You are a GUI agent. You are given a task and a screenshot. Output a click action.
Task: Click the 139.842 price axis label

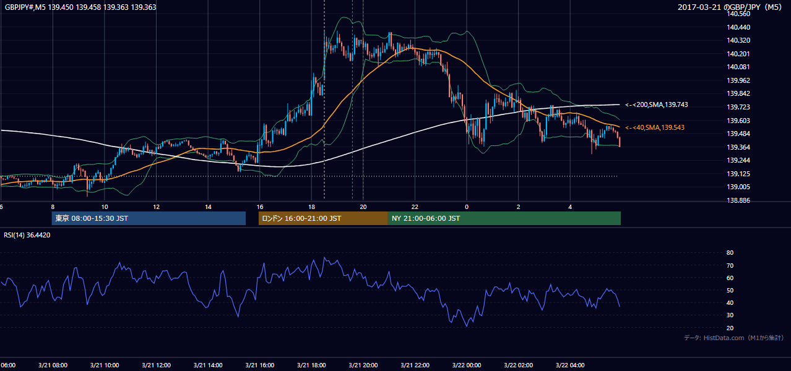click(739, 94)
